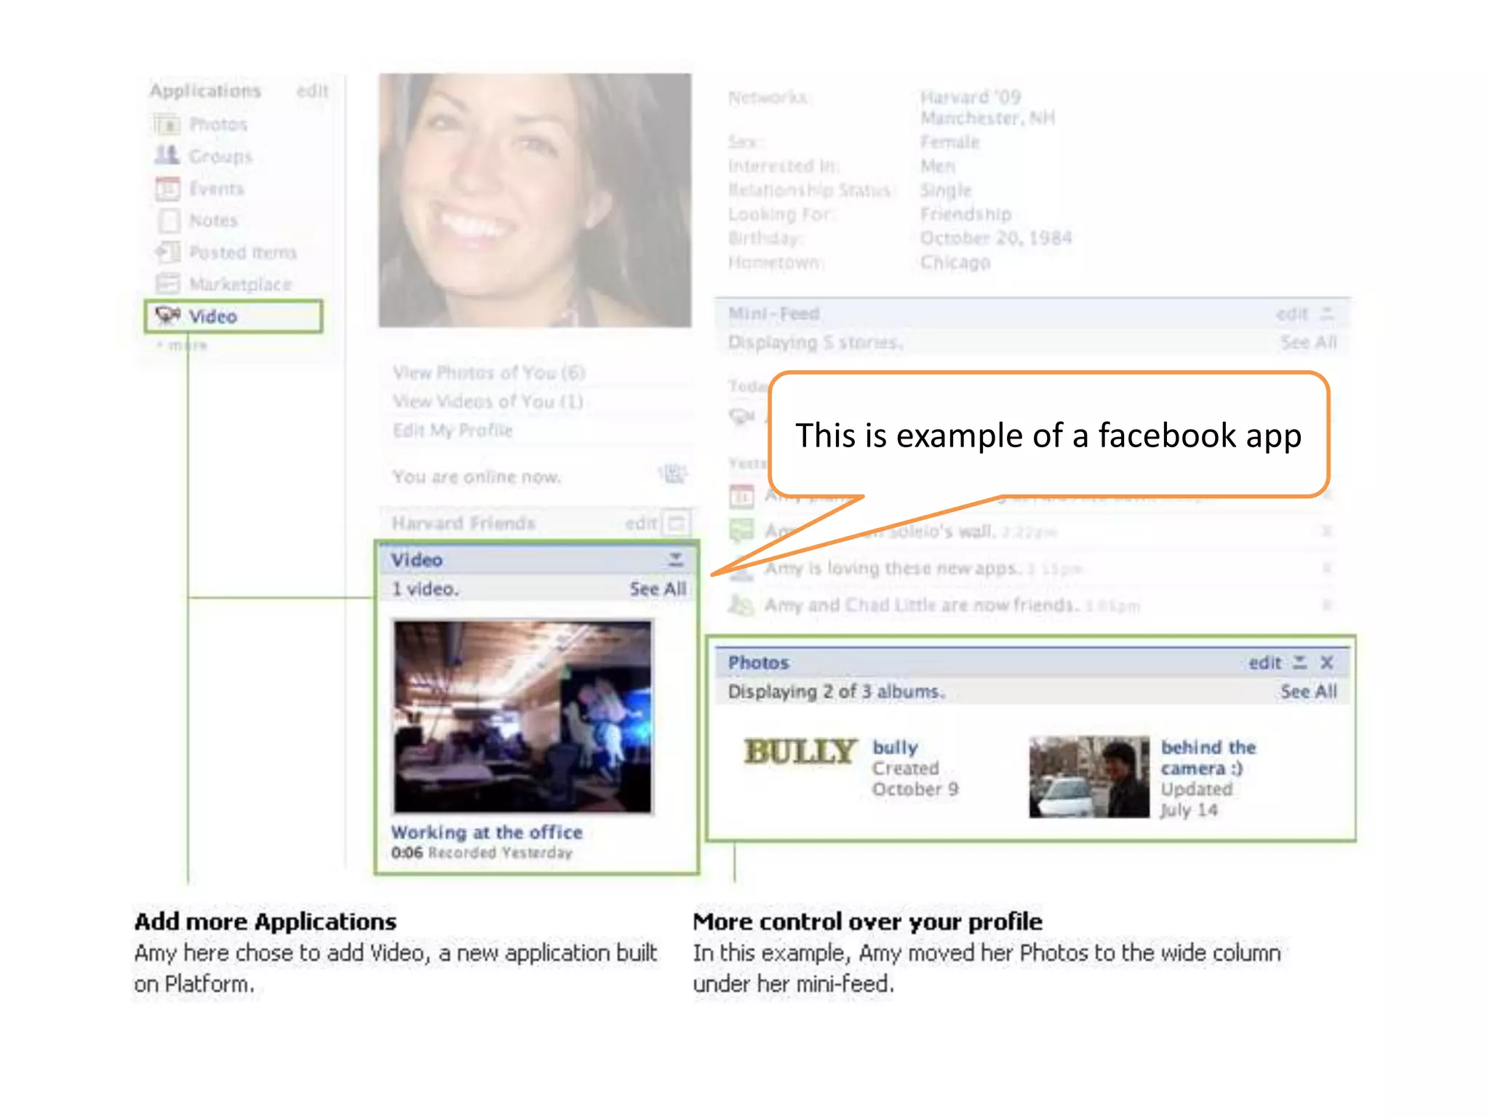Remove the Photos box with X icon
The width and height of the screenshot is (1490, 1117).
pyautogui.click(x=1326, y=662)
